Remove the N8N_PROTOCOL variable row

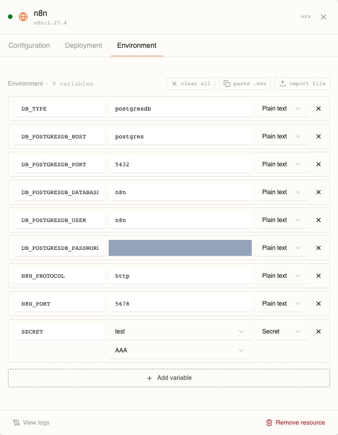click(x=319, y=276)
